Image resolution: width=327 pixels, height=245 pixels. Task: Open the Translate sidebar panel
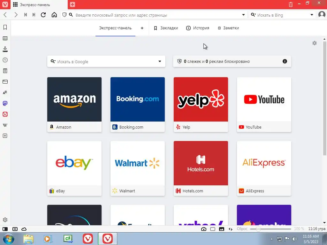[5, 93]
